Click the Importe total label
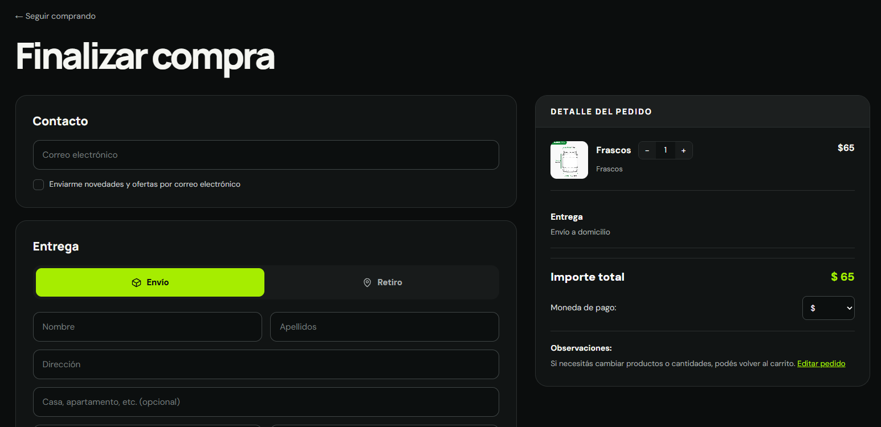 (x=588, y=277)
